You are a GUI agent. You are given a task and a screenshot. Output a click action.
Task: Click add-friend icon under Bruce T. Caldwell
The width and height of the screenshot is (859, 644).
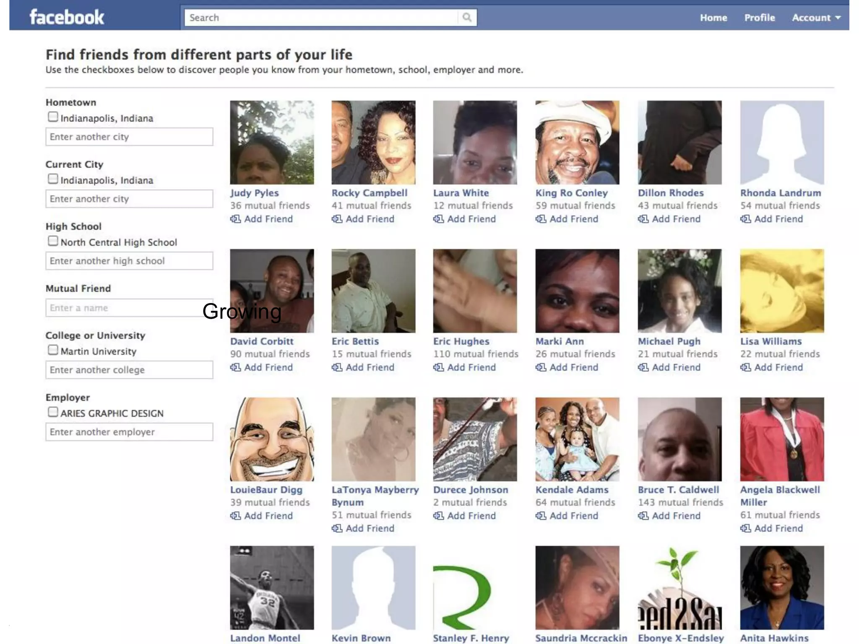(643, 516)
